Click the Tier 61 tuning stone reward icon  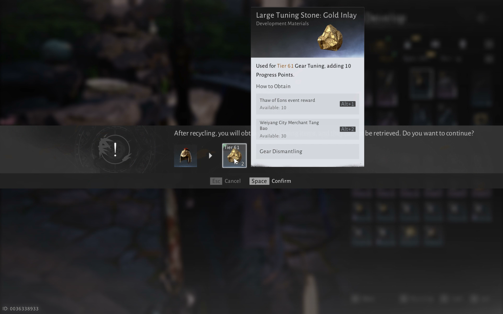pyautogui.click(x=234, y=156)
